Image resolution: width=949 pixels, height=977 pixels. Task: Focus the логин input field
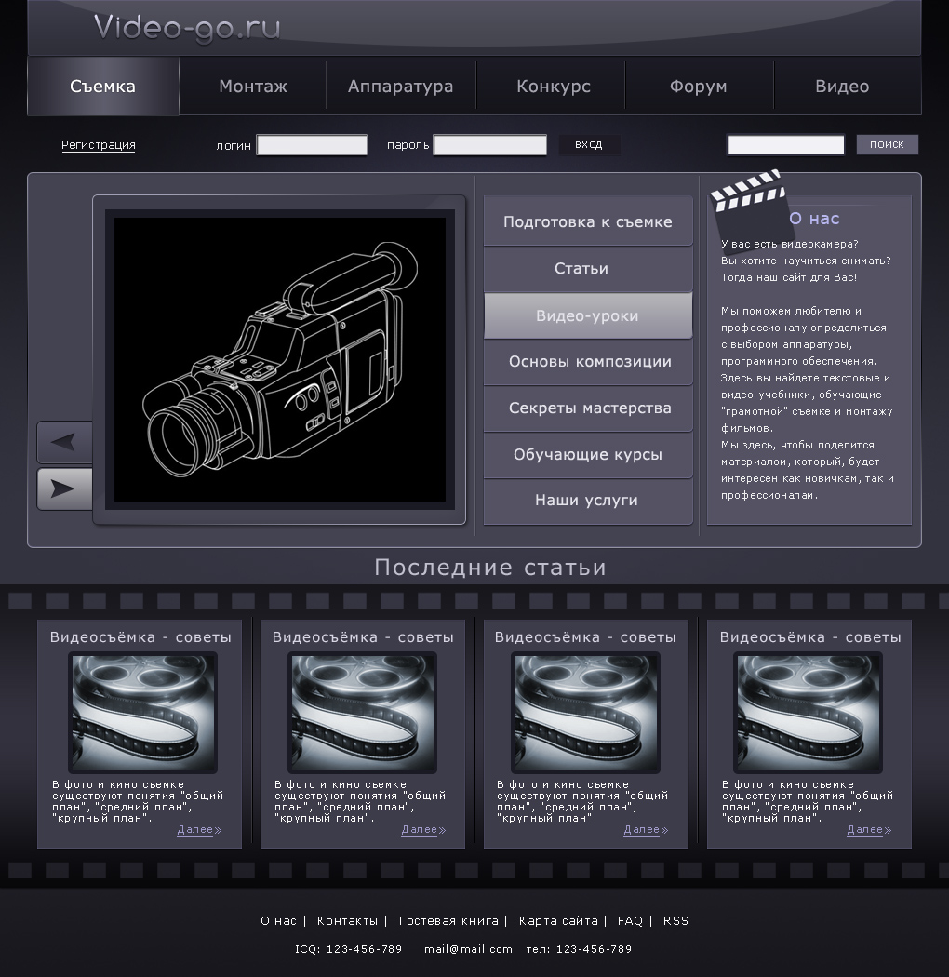tap(312, 145)
